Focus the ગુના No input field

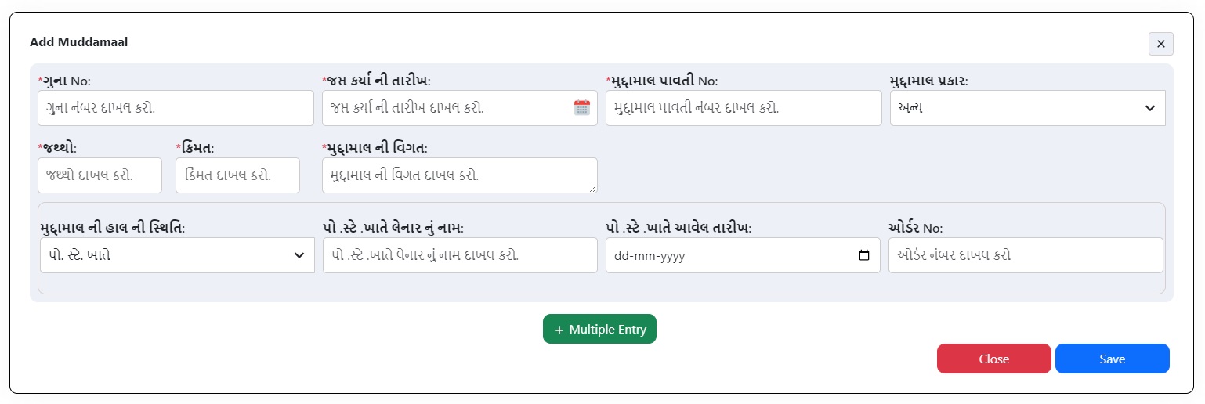[176, 108]
